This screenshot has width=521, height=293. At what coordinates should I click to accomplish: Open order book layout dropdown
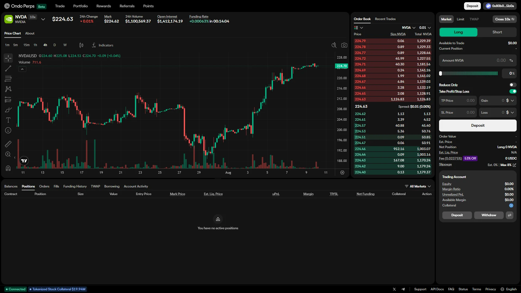point(358,28)
